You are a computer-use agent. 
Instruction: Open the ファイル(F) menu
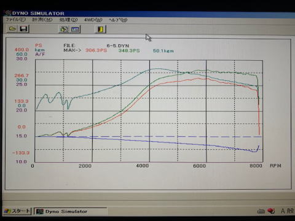pos(15,20)
